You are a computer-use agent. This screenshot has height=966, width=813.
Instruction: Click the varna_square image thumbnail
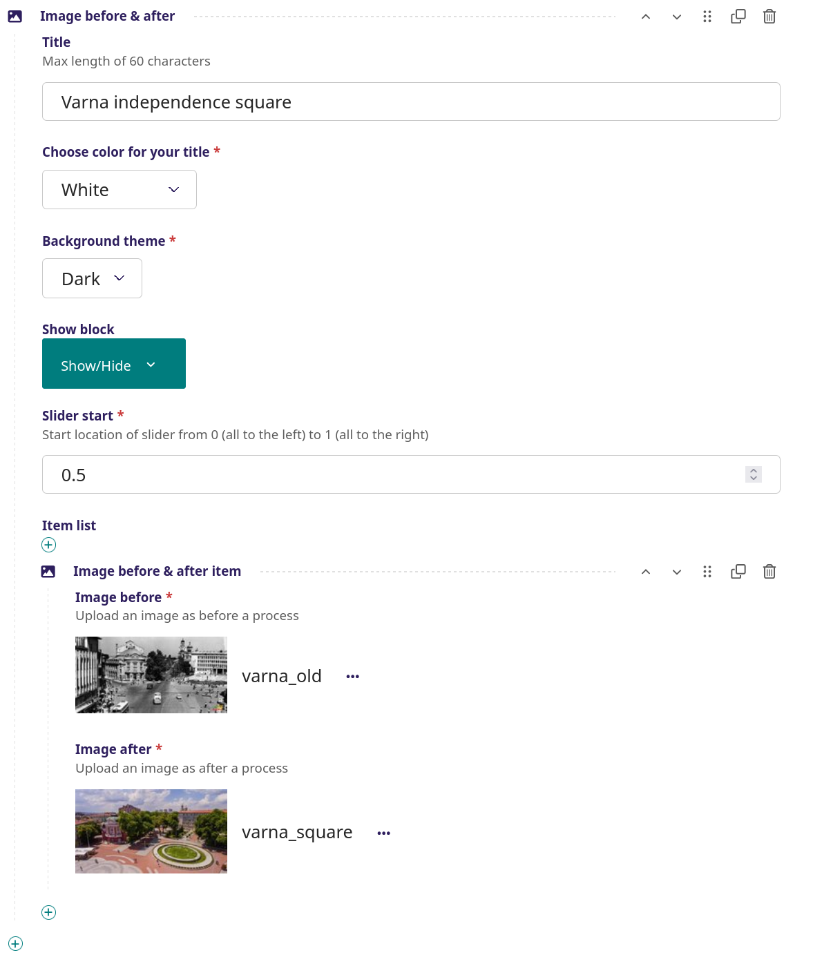point(151,831)
